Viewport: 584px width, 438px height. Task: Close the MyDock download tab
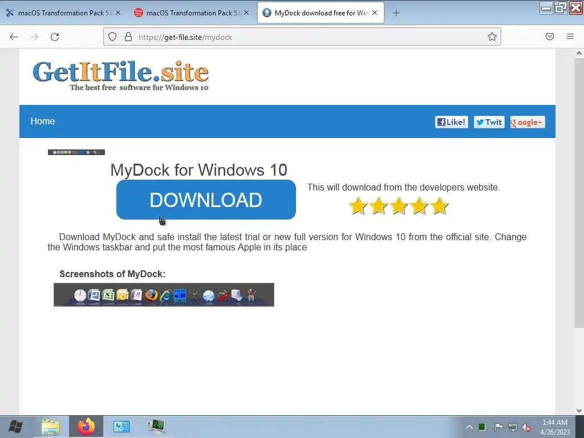[375, 13]
